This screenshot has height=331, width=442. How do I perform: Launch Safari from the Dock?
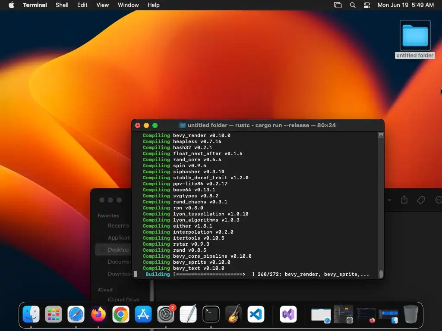pos(76,314)
